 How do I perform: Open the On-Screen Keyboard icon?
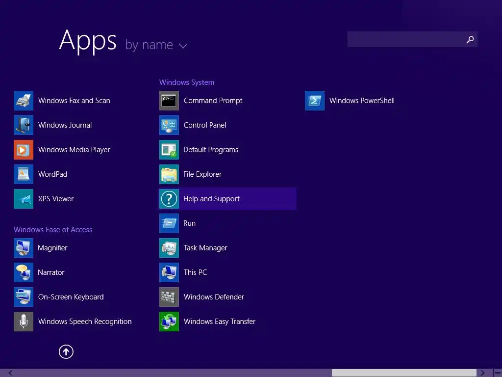pyautogui.click(x=24, y=297)
